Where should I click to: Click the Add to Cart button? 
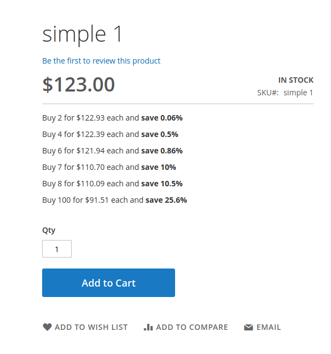(108, 283)
